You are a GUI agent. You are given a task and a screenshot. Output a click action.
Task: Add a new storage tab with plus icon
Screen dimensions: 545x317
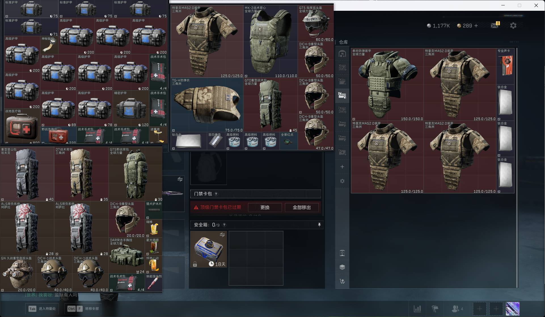(342, 167)
